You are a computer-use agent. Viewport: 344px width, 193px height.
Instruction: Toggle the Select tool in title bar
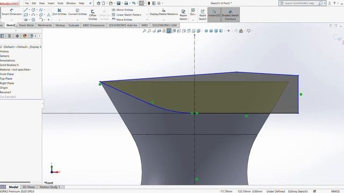[x=141, y=3]
